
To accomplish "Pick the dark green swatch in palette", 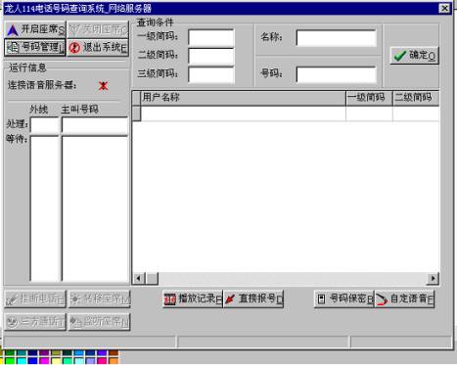I will 10,352.
